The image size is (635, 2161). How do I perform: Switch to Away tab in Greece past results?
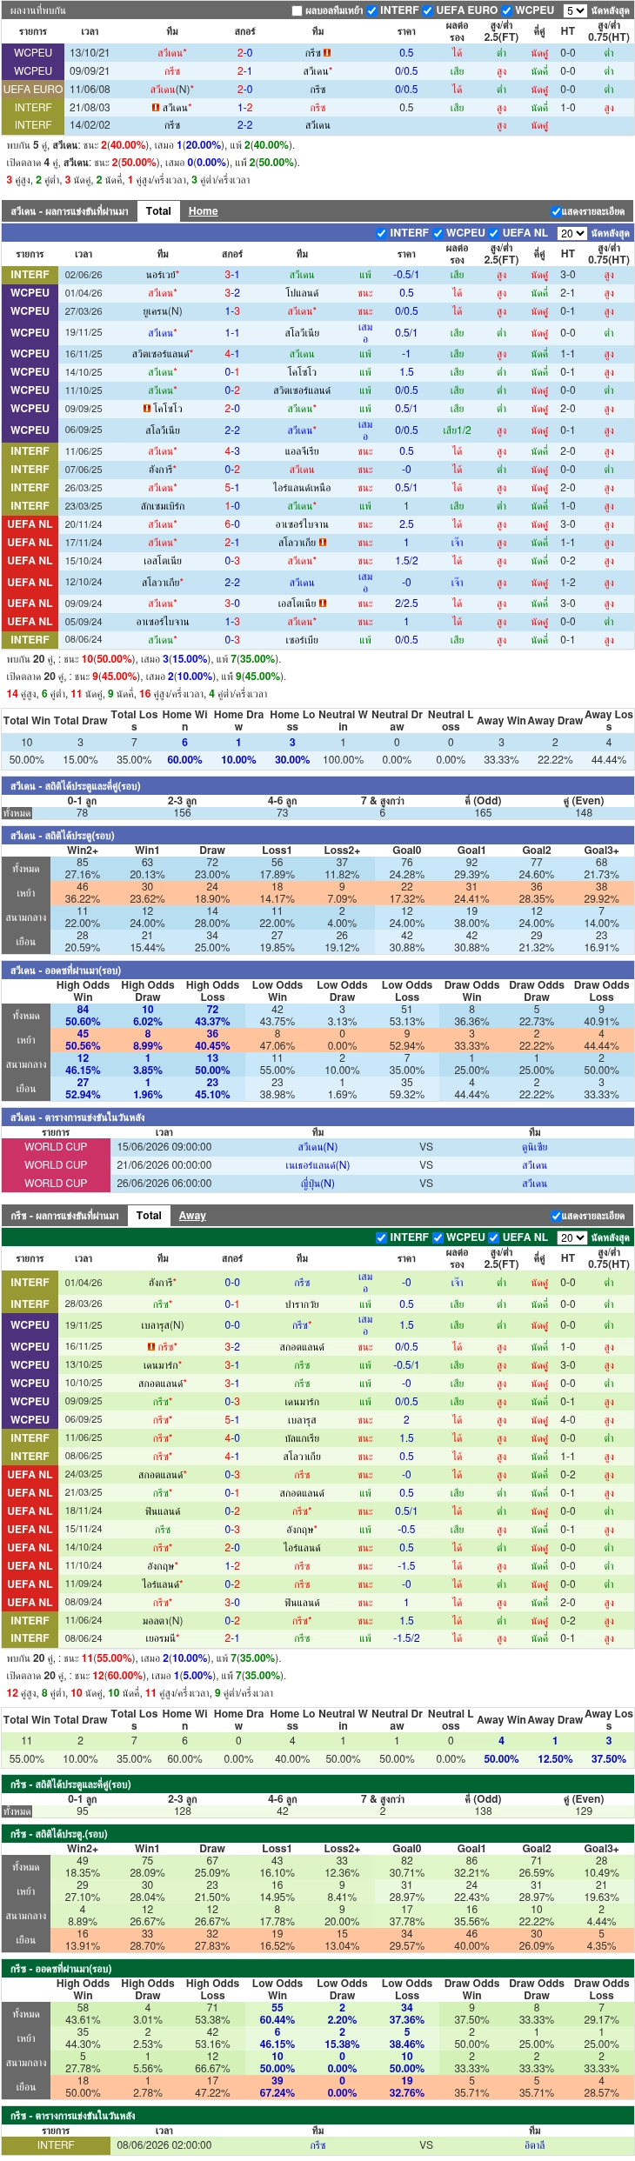point(192,1216)
